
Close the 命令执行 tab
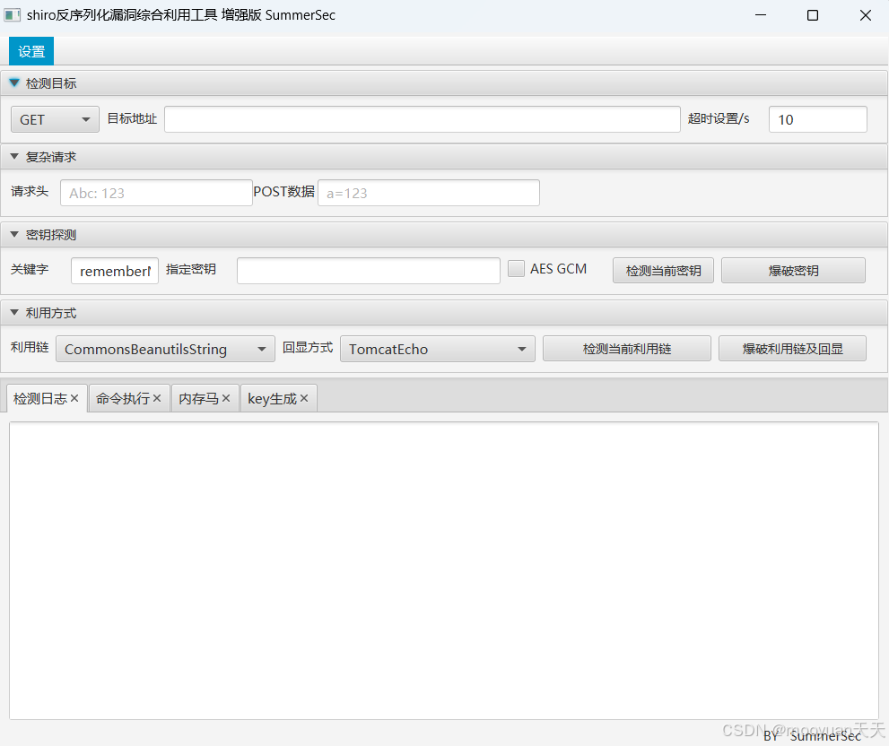click(x=157, y=398)
